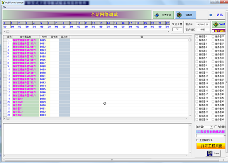Open the File menu
This screenshot has width=228, height=163.
5,7
